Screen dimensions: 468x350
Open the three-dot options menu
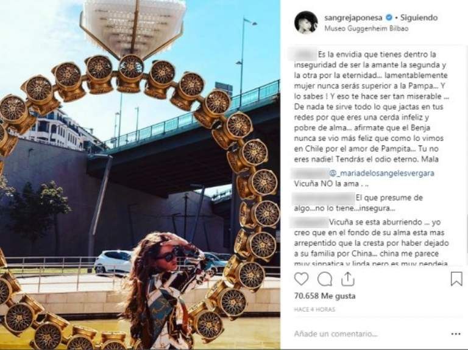454,334
